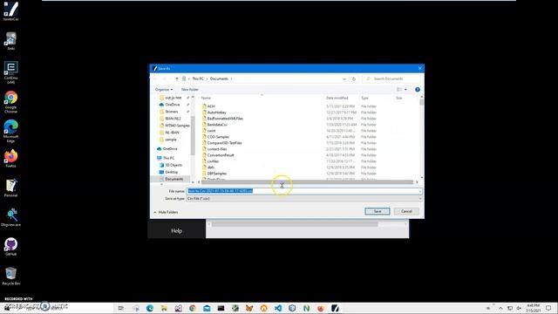Create a New folder

tap(190, 89)
